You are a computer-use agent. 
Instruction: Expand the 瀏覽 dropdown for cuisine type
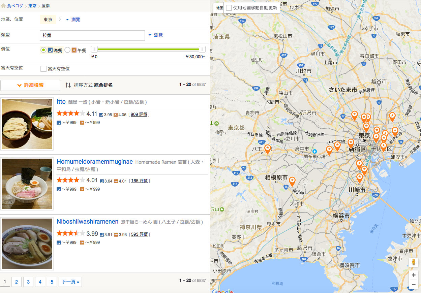point(155,35)
